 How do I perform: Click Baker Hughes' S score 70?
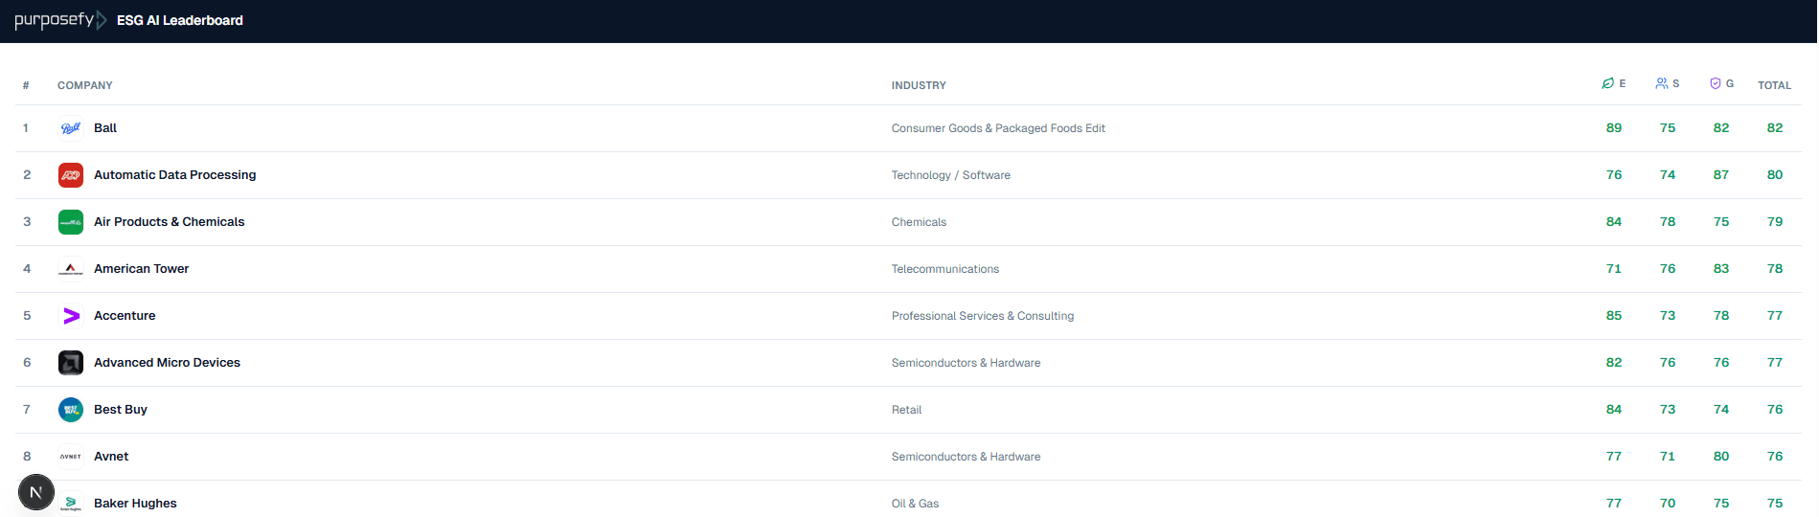1668,504
